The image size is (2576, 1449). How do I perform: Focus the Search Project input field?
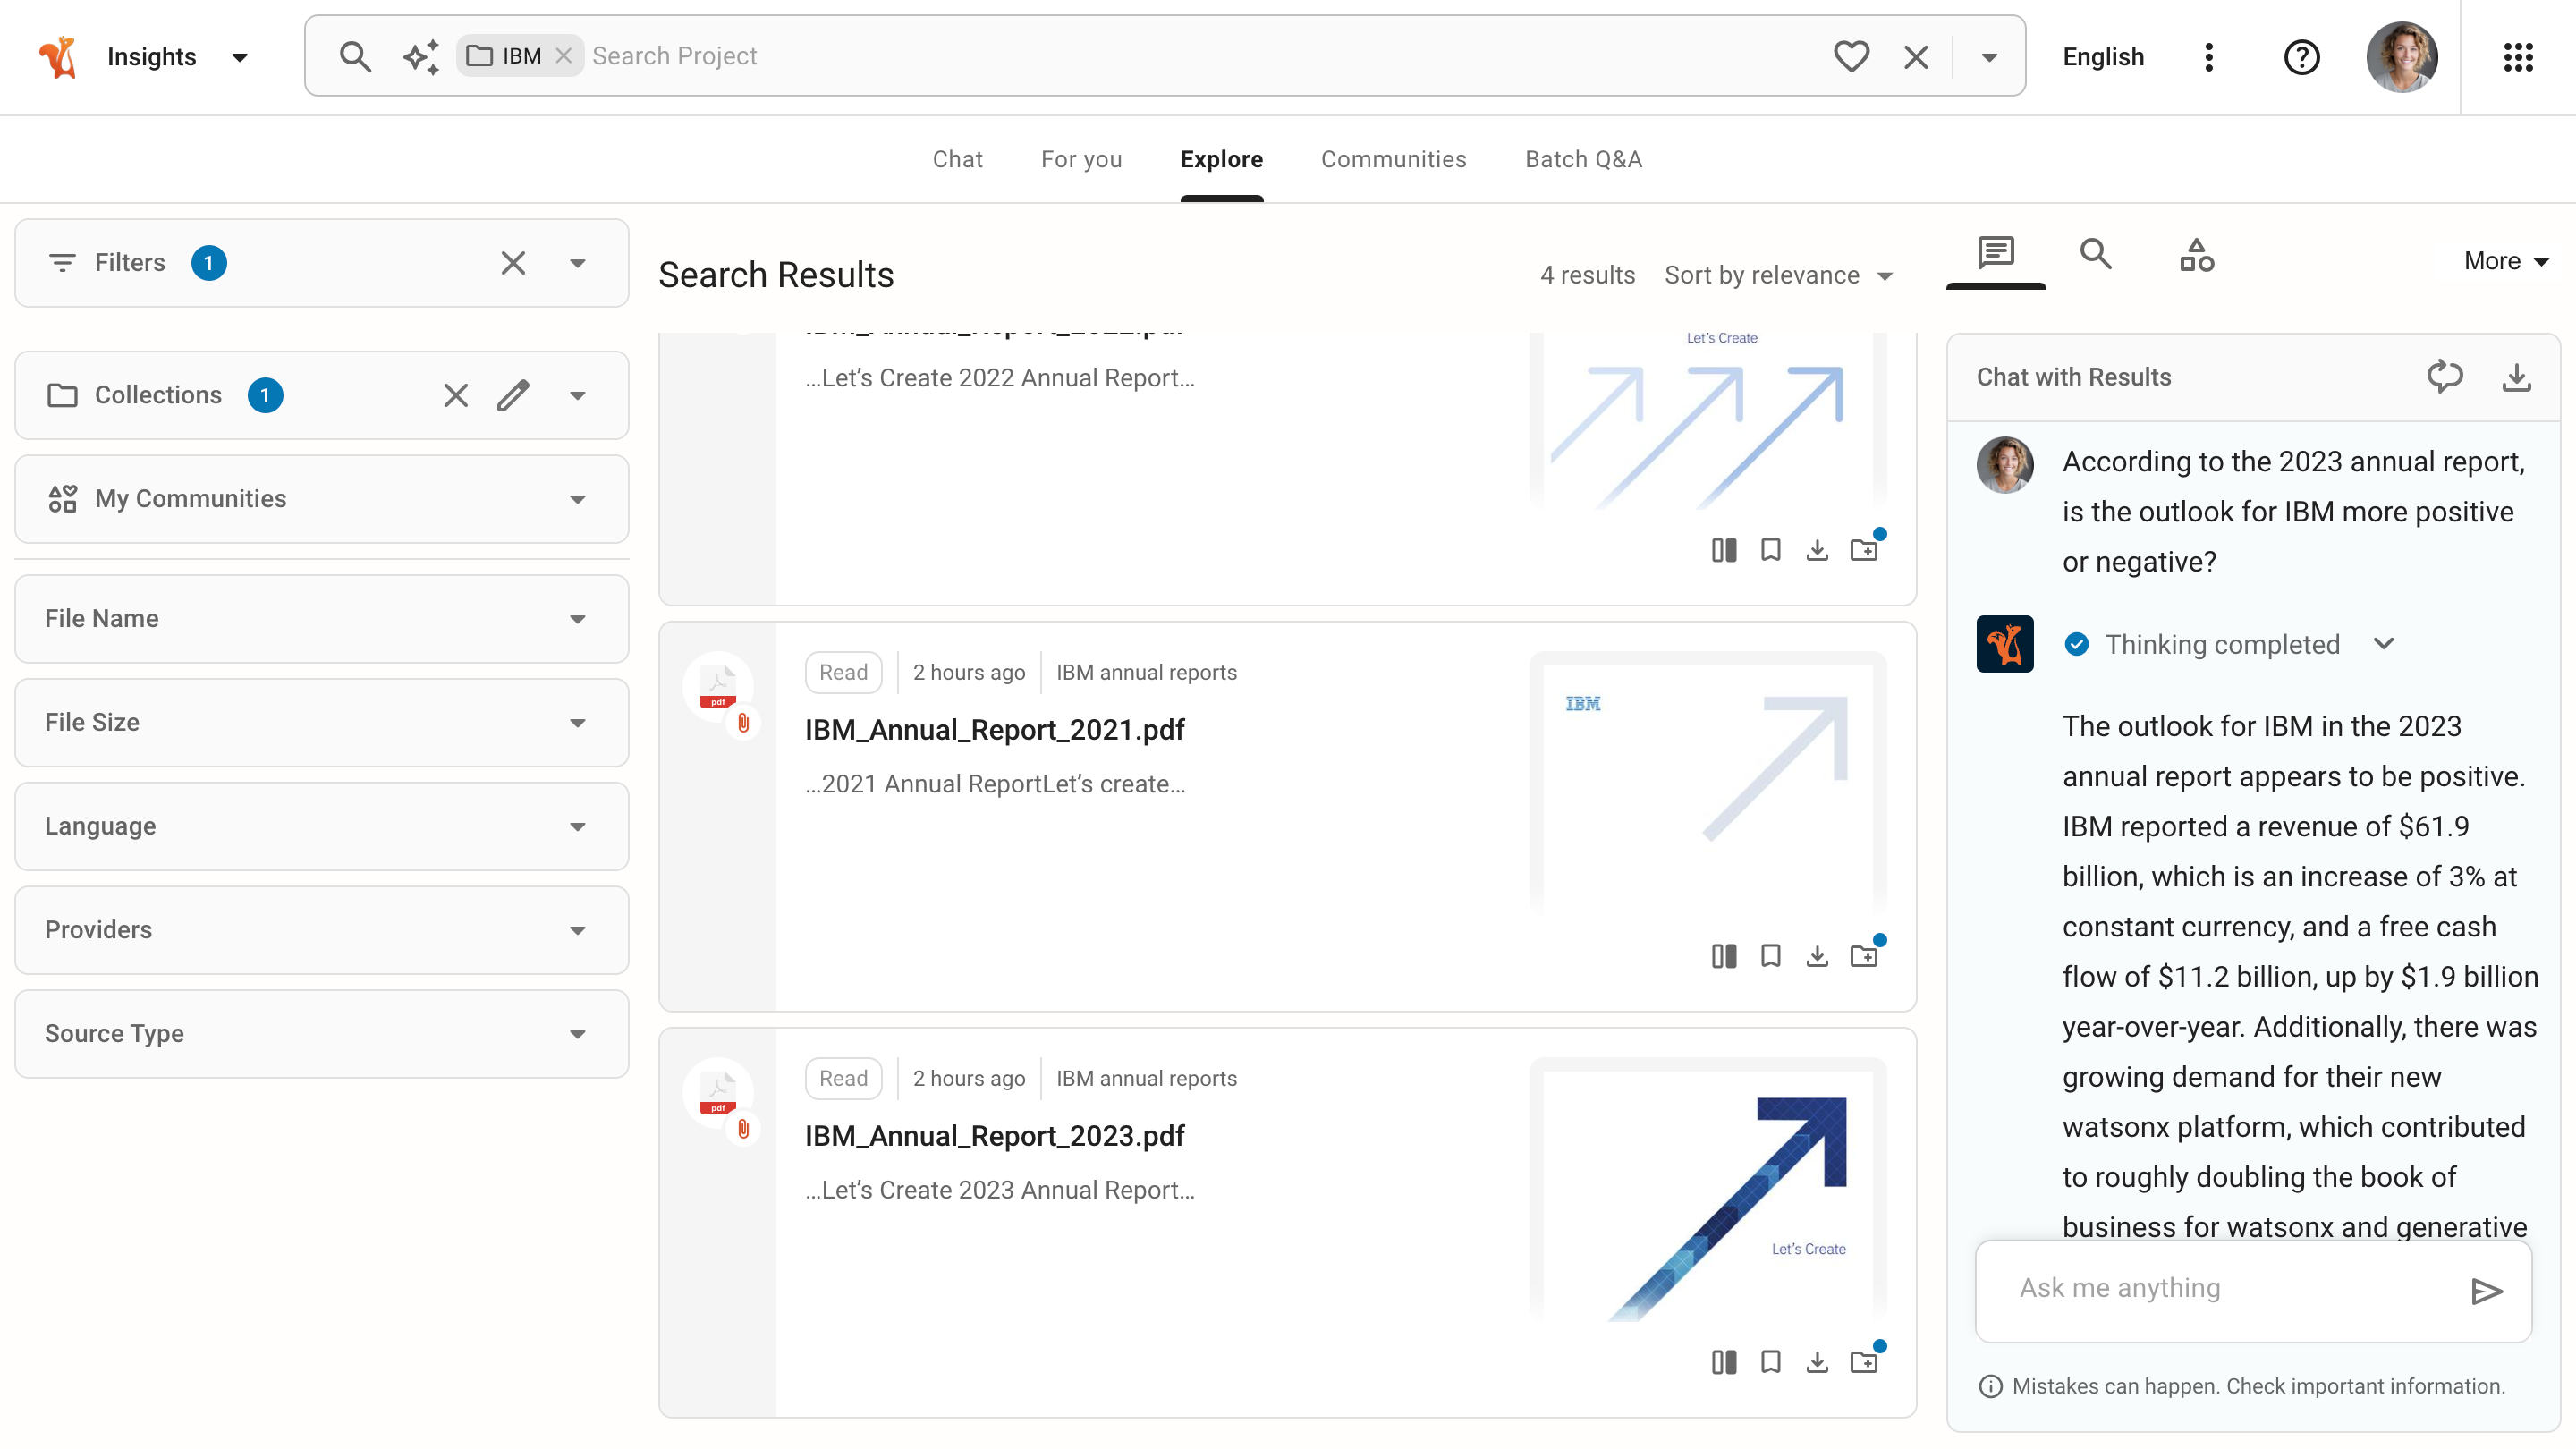click(1200, 56)
